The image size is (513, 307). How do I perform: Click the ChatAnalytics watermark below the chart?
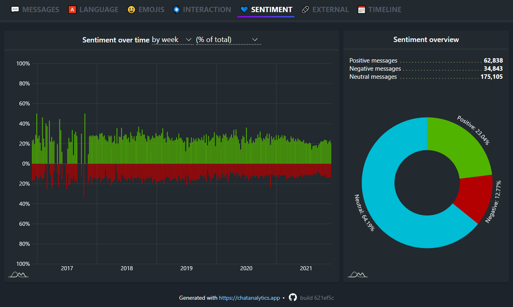pos(18,274)
